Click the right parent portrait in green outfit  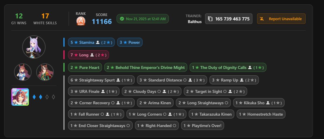pyautogui.click(x=45, y=72)
